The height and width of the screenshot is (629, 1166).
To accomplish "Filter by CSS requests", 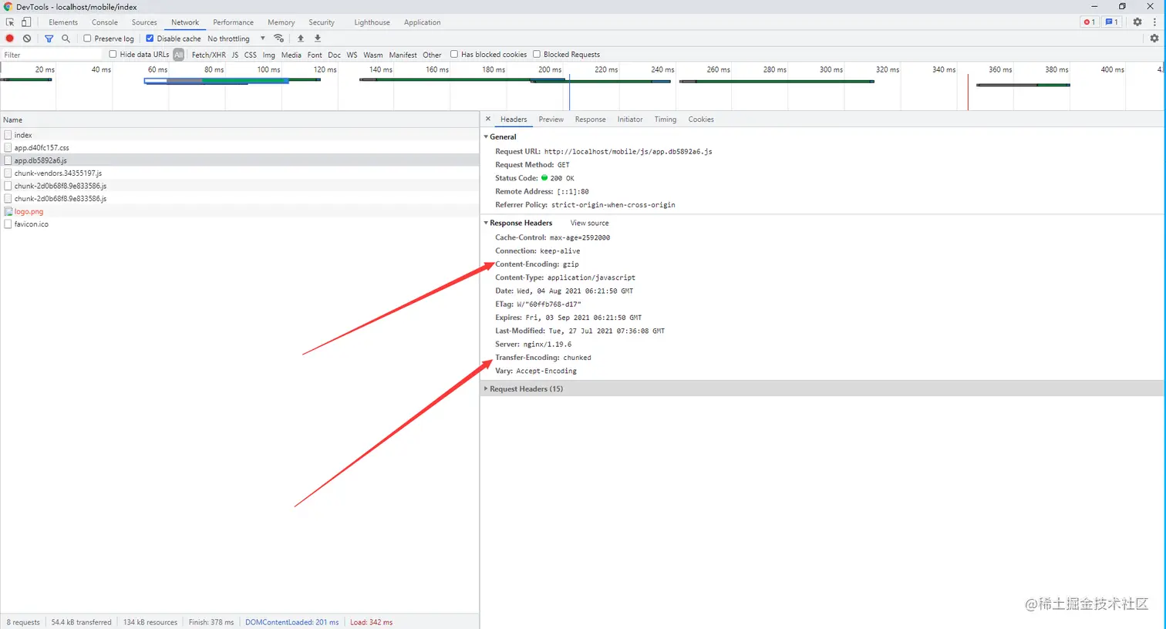I will tap(251, 55).
